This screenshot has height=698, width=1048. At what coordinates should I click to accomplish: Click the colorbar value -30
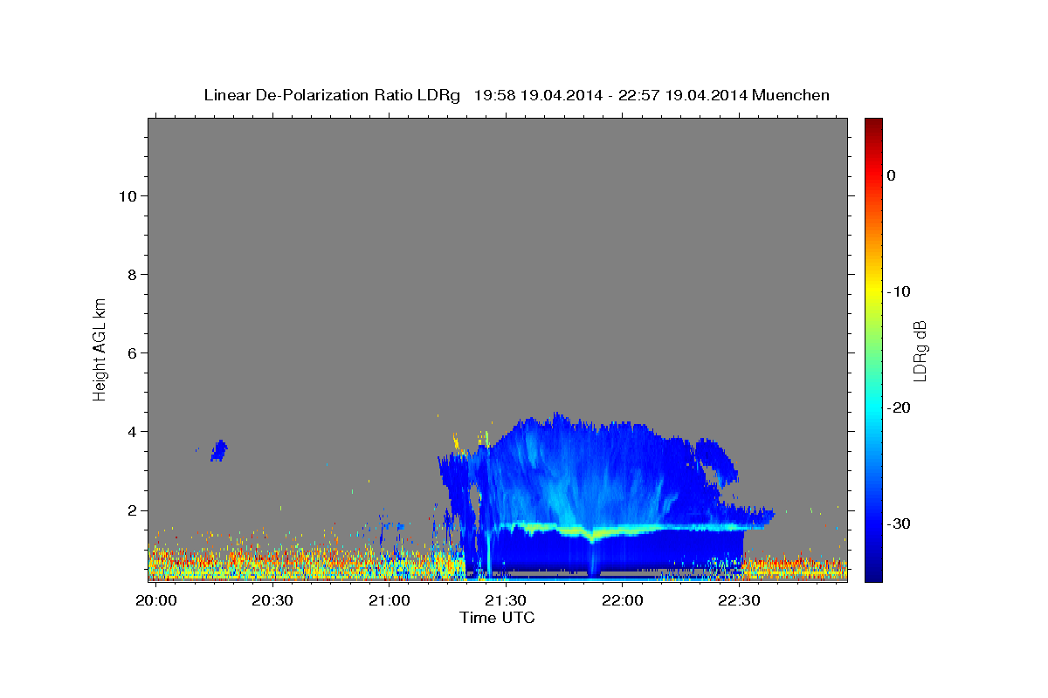pyautogui.click(x=900, y=523)
